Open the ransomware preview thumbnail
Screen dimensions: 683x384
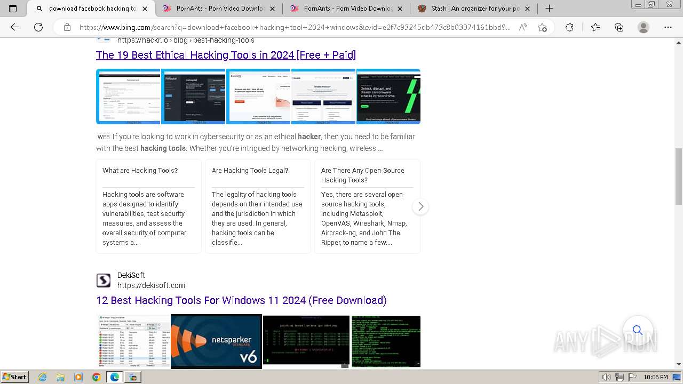click(388, 97)
